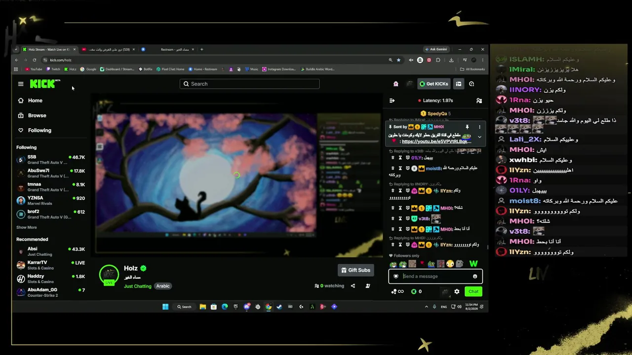632x355 pixels.
Task: Open the All Bookmarks folder
Action: tap(472, 69)
